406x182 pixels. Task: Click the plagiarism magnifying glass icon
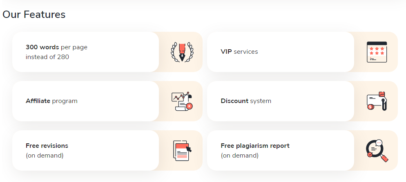(377, 151)
